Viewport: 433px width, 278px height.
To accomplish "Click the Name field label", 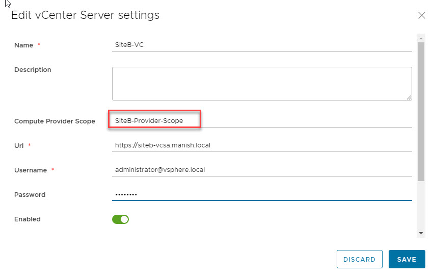I will point(23,45).
